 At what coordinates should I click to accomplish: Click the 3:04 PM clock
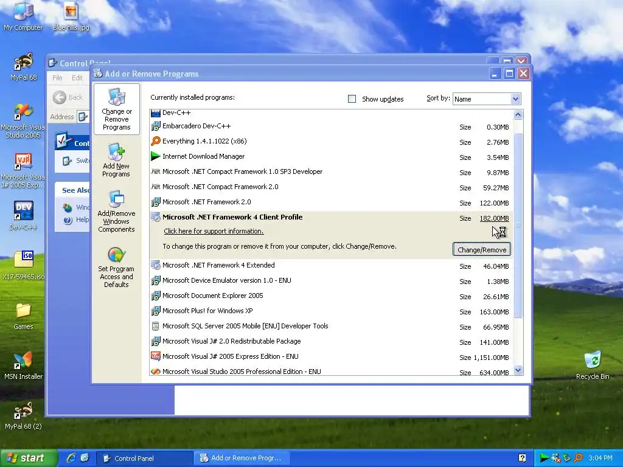pos(600,458)
